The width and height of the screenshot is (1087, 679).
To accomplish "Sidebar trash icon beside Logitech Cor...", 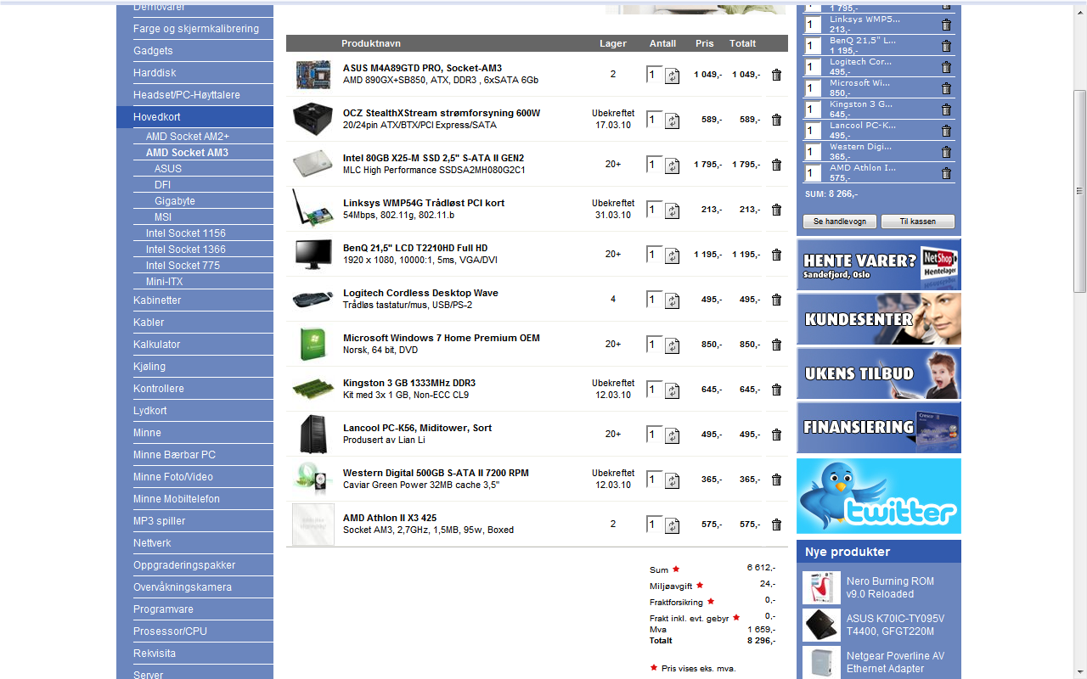I will click(946, 67).
